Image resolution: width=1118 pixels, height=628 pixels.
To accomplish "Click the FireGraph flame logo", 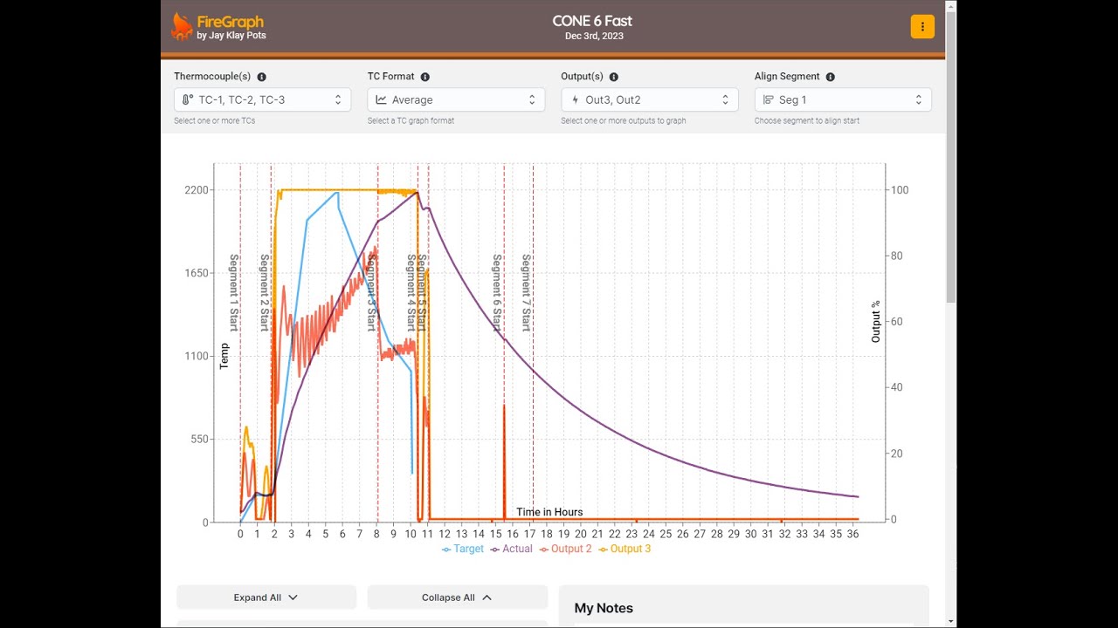I will [182, 26].
